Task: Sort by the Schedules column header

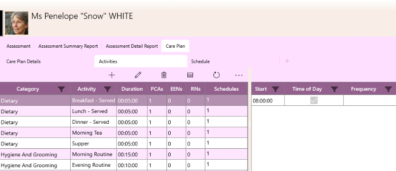Action: (226, 89)
